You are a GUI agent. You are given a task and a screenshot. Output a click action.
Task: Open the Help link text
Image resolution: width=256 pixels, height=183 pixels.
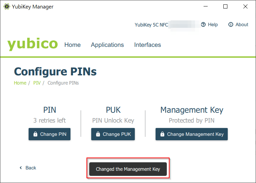213,24
